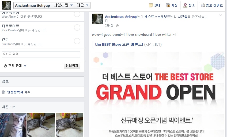Click the 상태 status icon
The width and height of the screenshot is (227, 137).
pyautogui.click(x=151, y=6)
